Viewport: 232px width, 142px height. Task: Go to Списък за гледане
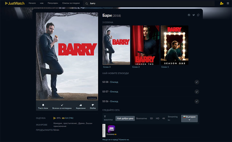[71, 3]
